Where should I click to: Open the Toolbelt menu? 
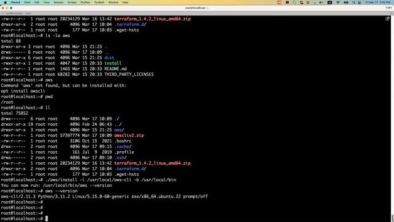click(99, 2)
